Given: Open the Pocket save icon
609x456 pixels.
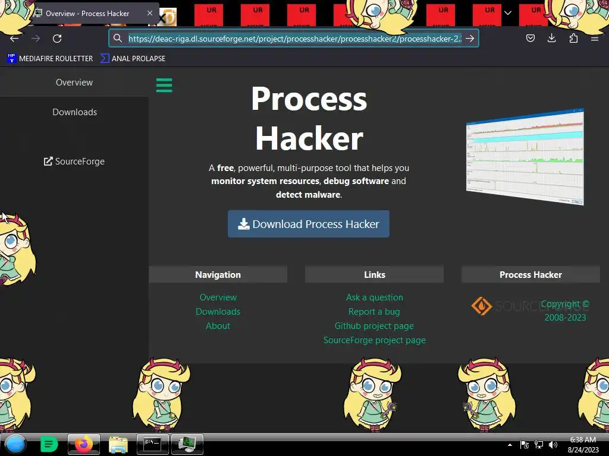Looking at the screenshot, I should 530,38.
